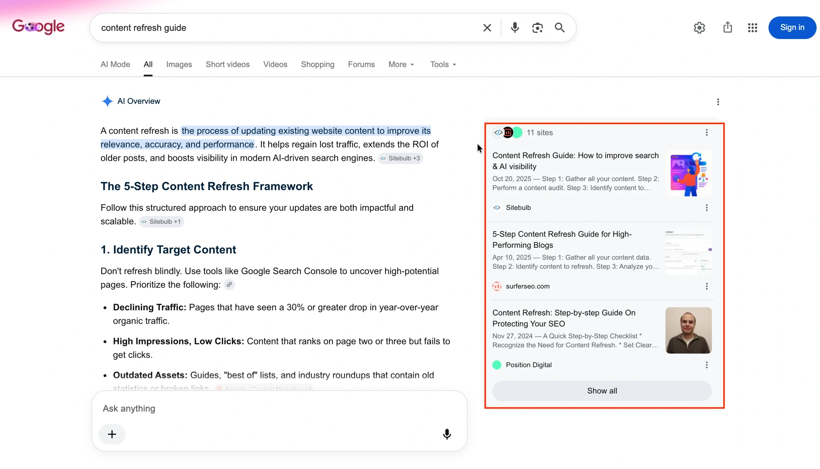Click the Google logo
Viewport: 820px width, 469px height.
click(x=38, y=27)
